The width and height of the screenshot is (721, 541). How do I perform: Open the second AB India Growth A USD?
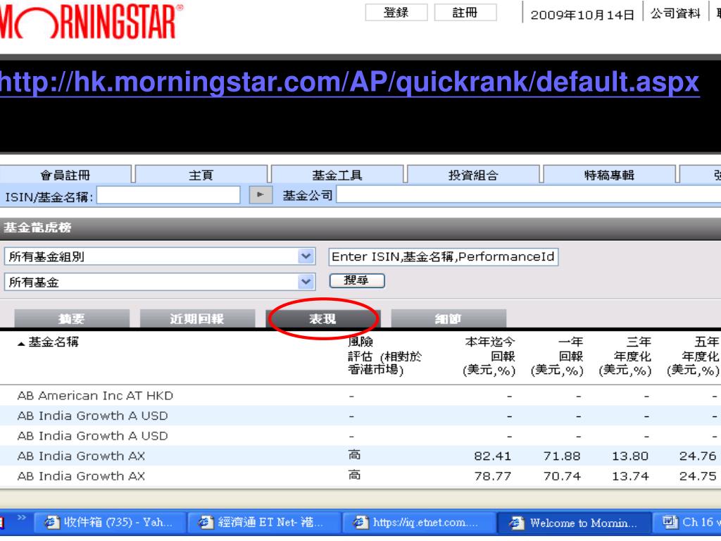(x=92, y=435)
